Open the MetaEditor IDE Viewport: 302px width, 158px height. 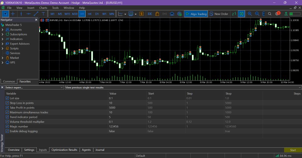150,14
